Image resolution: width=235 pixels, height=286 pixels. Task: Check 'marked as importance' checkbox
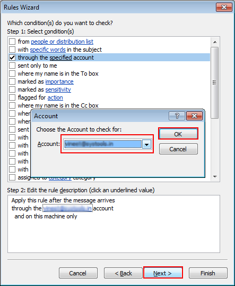tap(12, 81)
